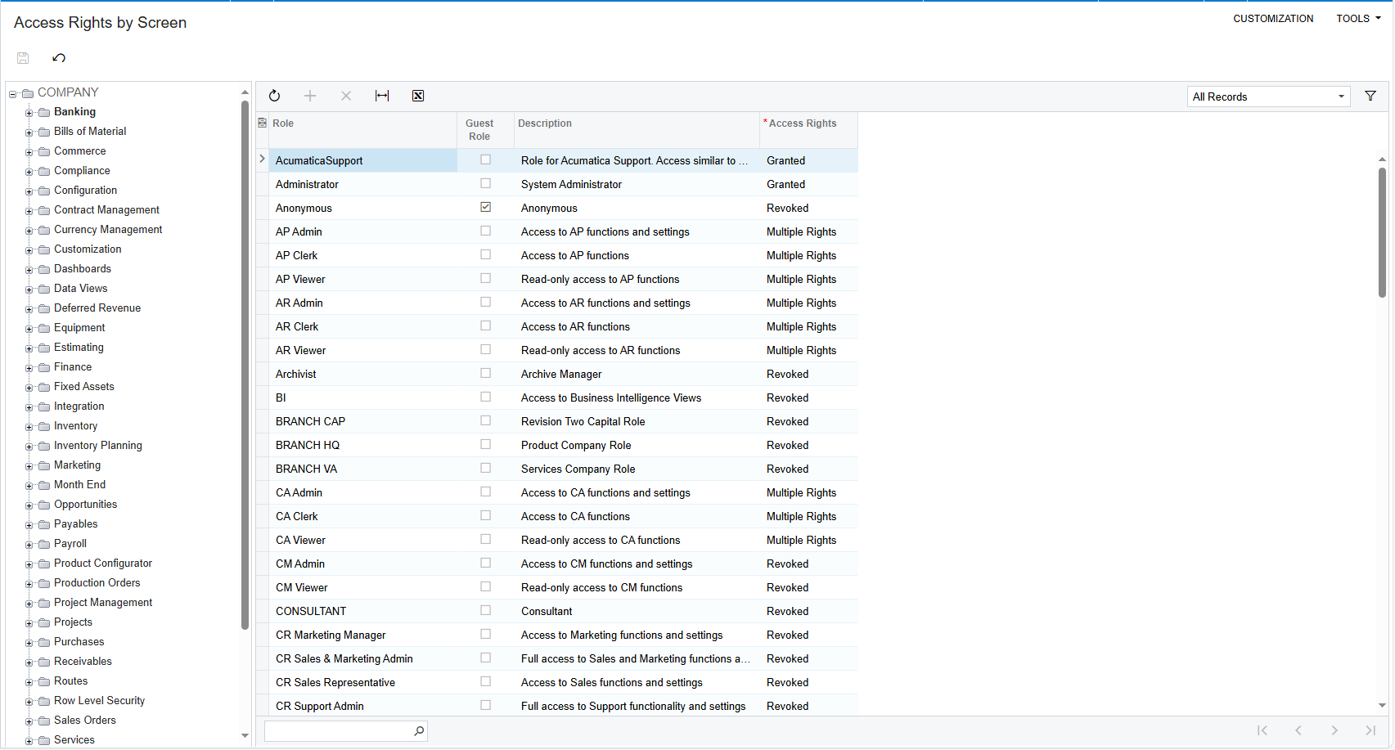Expand the Sales Orders tree node
This screenshot has width=1395, height=750.
click(x=29, y=721)
